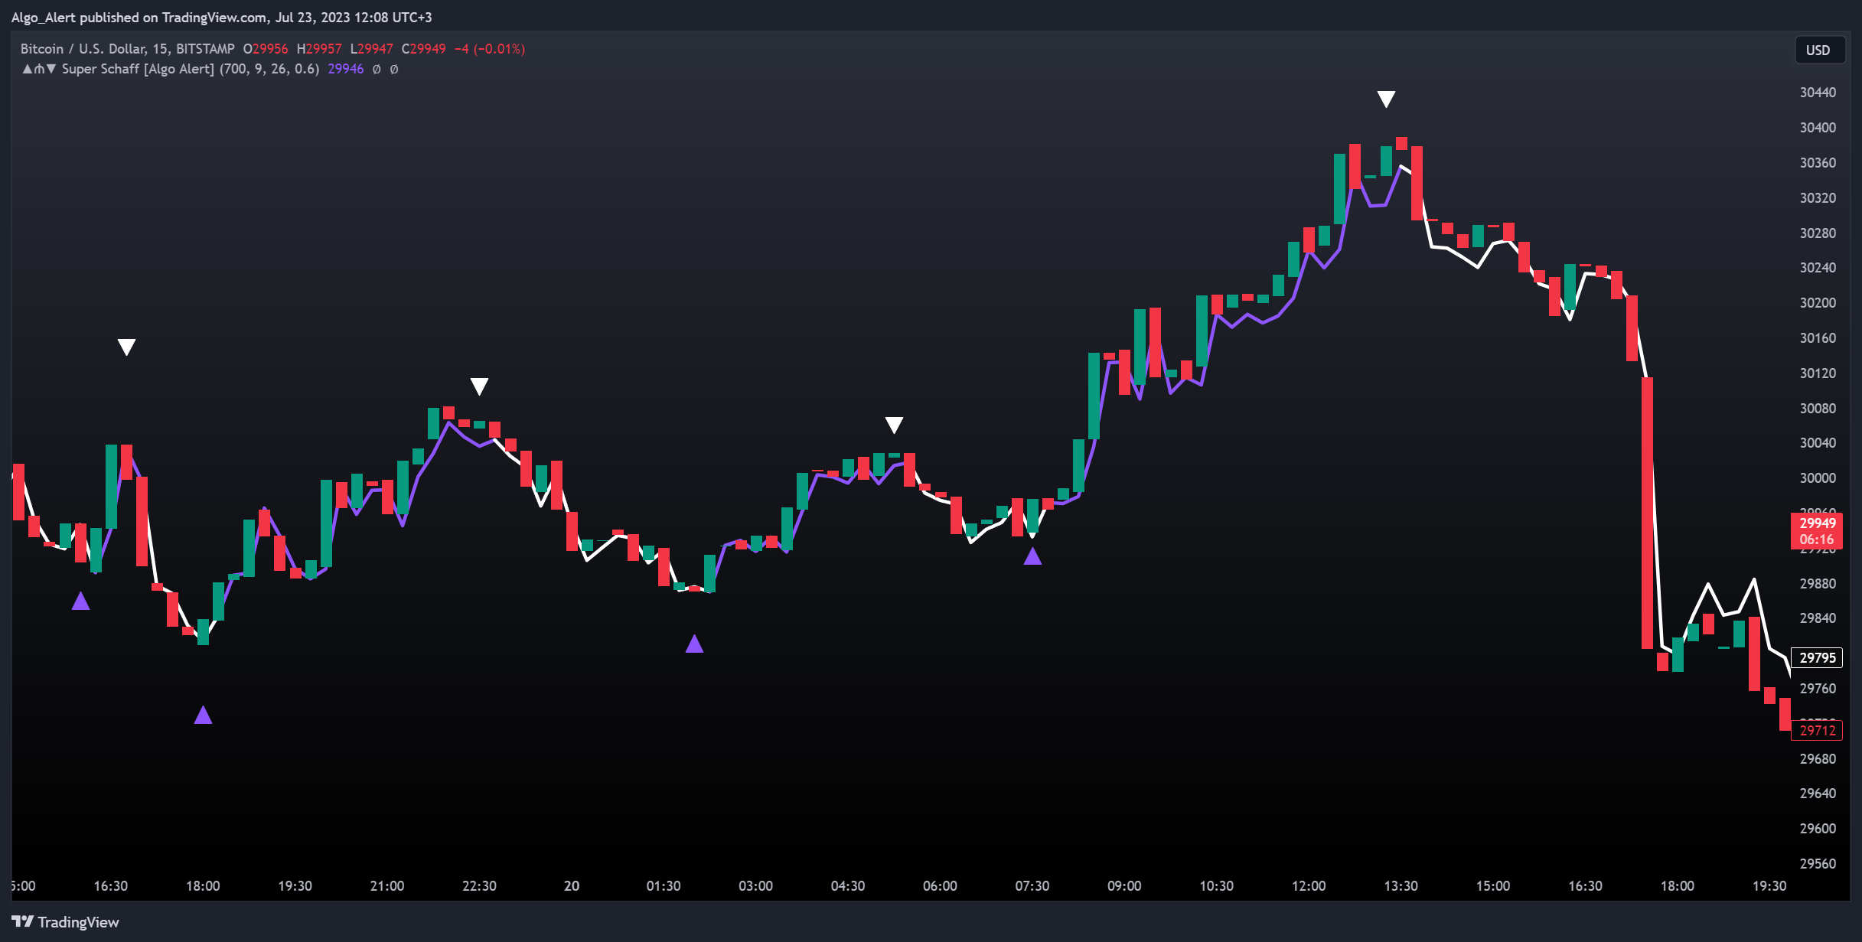Click the 29840 price axis label
This screenshot has width=1862, height=942.
tap(1818, 618)
